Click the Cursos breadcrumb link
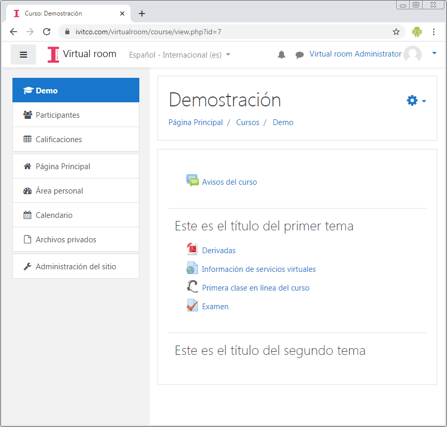Image resolution: width=447 pixels, height=427 pixels. point(248,122)
